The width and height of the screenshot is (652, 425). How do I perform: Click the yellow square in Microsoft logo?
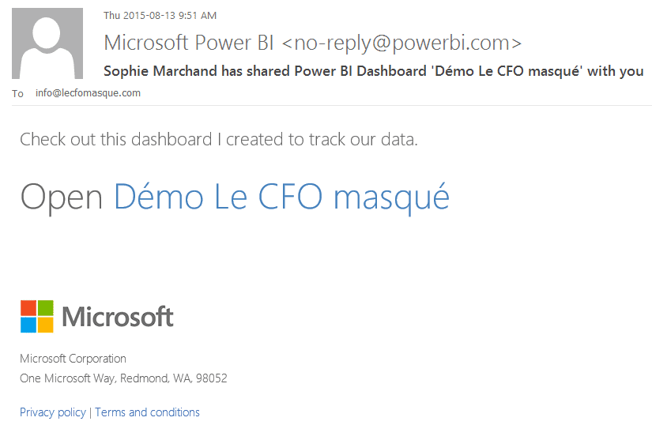pyautogui.click(x=46, y=325)
